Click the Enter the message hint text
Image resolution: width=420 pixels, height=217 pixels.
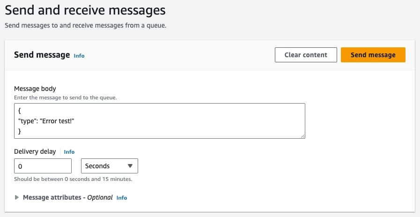[65, 97]
